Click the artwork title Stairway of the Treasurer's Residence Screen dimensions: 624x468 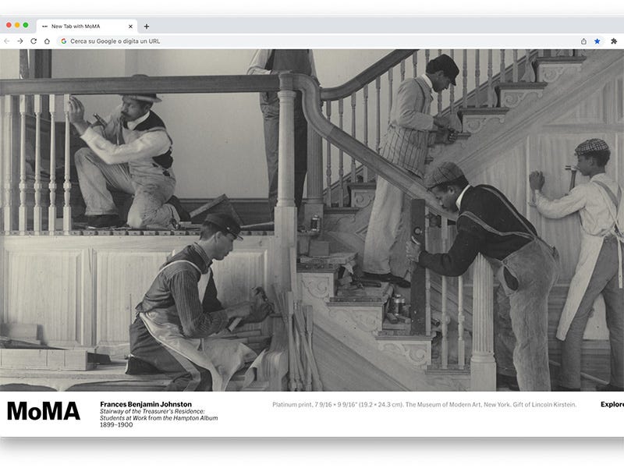pyautogui.click(x=159, y=415)
